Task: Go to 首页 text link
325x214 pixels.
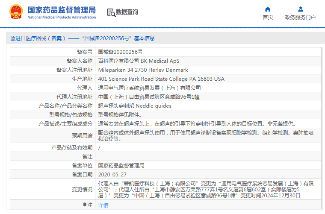Action: click(x=268, y=18)
